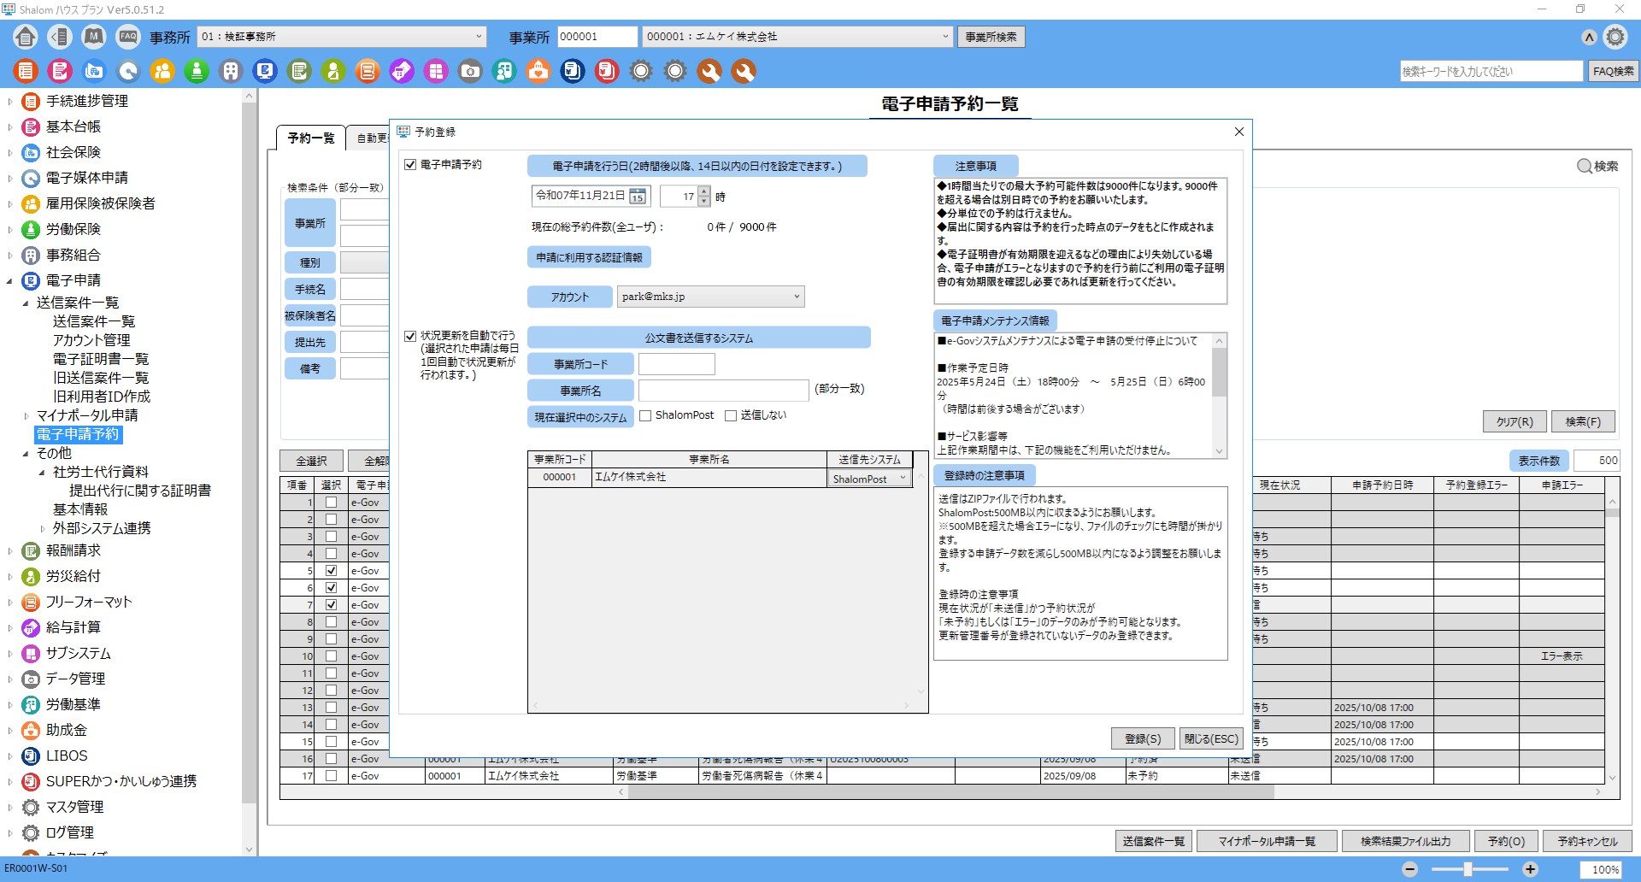Click the top-right settings gear icon

tap(1615, 37)
